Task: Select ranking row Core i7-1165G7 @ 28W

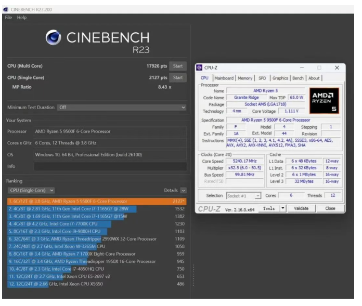Action: (x=97, y=209)
